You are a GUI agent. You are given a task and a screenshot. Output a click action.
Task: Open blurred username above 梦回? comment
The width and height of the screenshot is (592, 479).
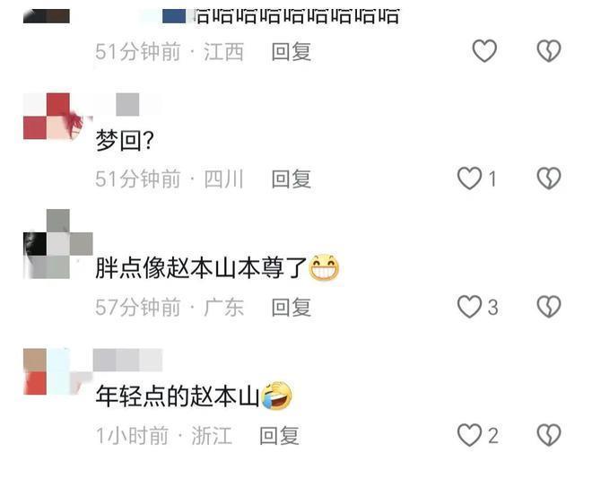127,105
